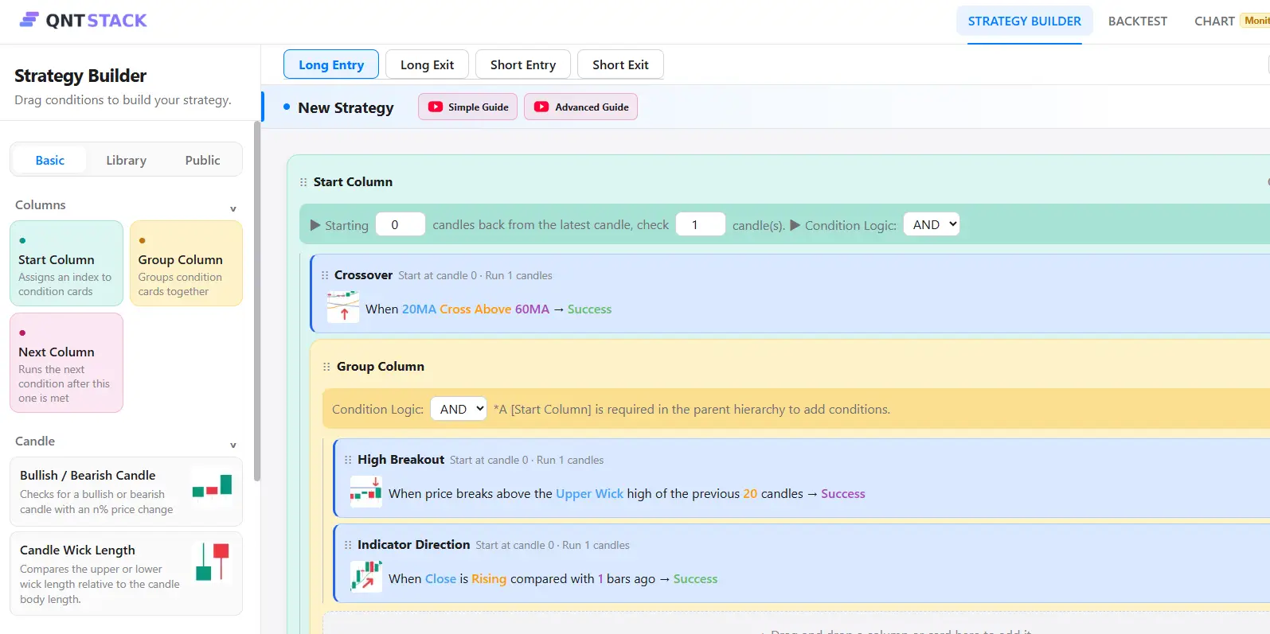This screenshot has width=1270, height=634.
Task: Open Start Column Condition Logic AND dropdown
Action: [932, 224]
